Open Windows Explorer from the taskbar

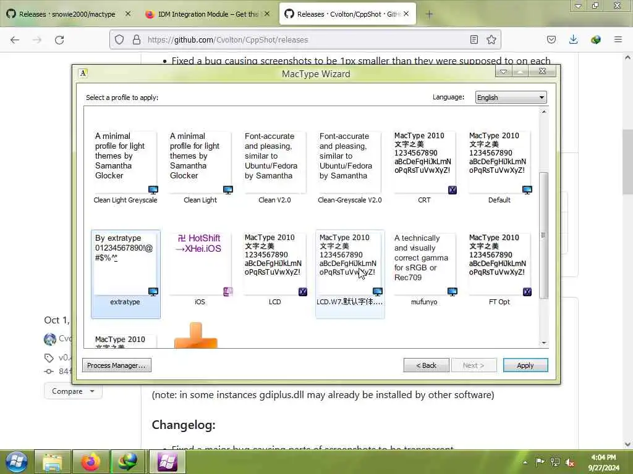tap(53, 462)
